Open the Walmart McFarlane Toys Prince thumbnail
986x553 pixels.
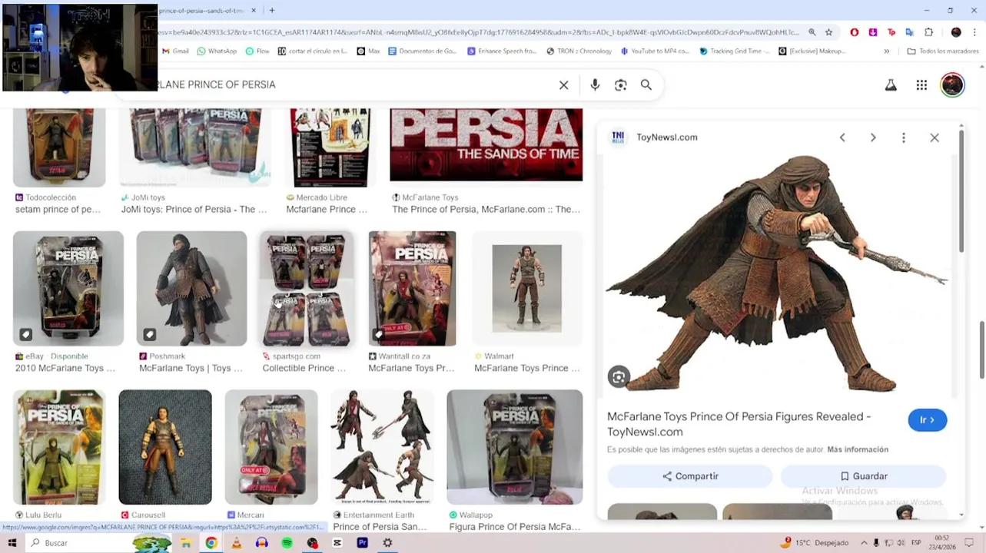(x=527, y=289)
